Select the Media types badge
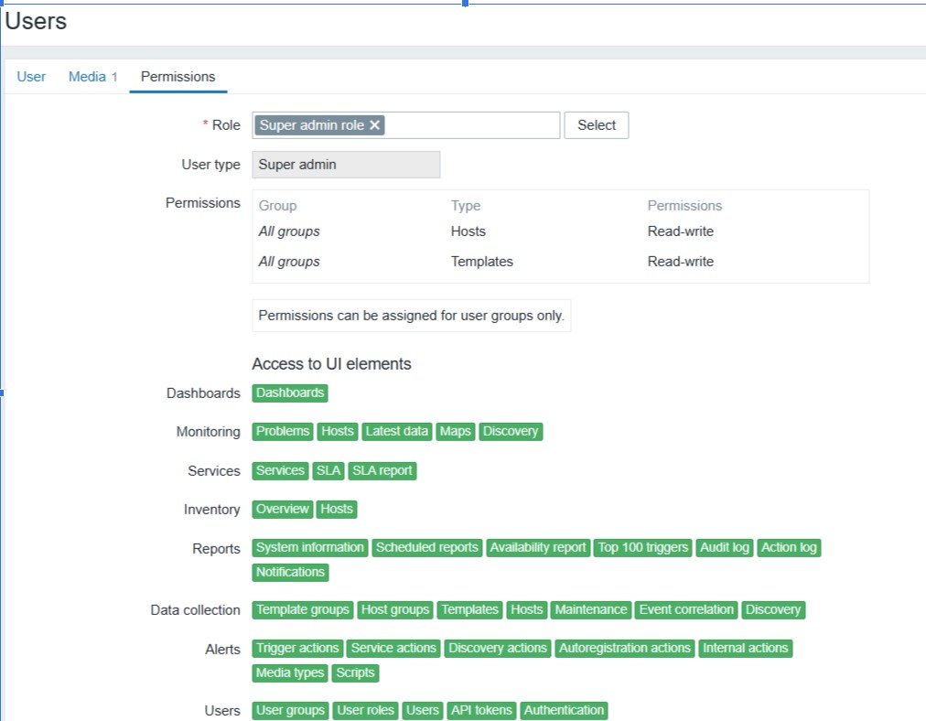 (290, 673)
